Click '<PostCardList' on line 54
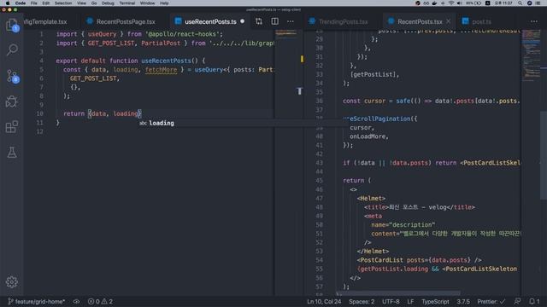The height and width of the screenshot is (307, 547). 379,259
